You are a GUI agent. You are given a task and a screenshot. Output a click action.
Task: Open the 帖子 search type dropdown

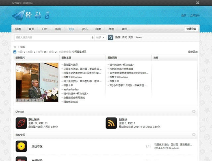click(100, 37)
